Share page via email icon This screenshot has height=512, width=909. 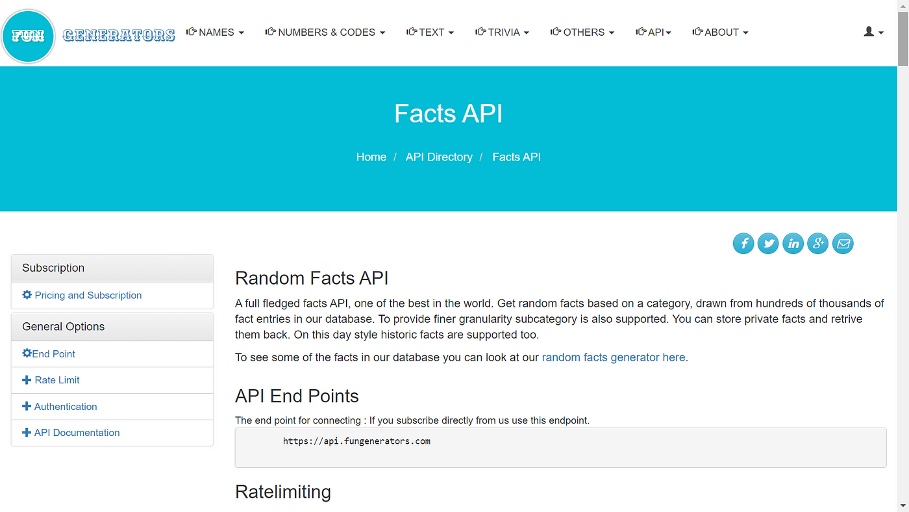coord(843,244)
